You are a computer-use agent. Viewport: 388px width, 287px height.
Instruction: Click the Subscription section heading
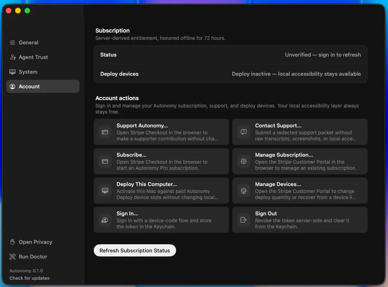pyautogui.click(x=112, y=31)
